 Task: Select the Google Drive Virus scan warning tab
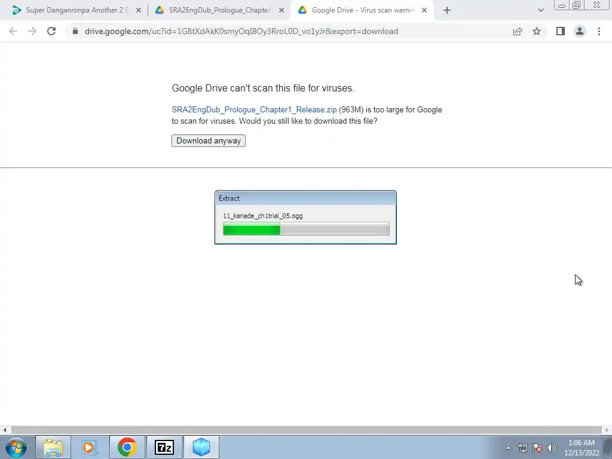[x=362, y=10]
